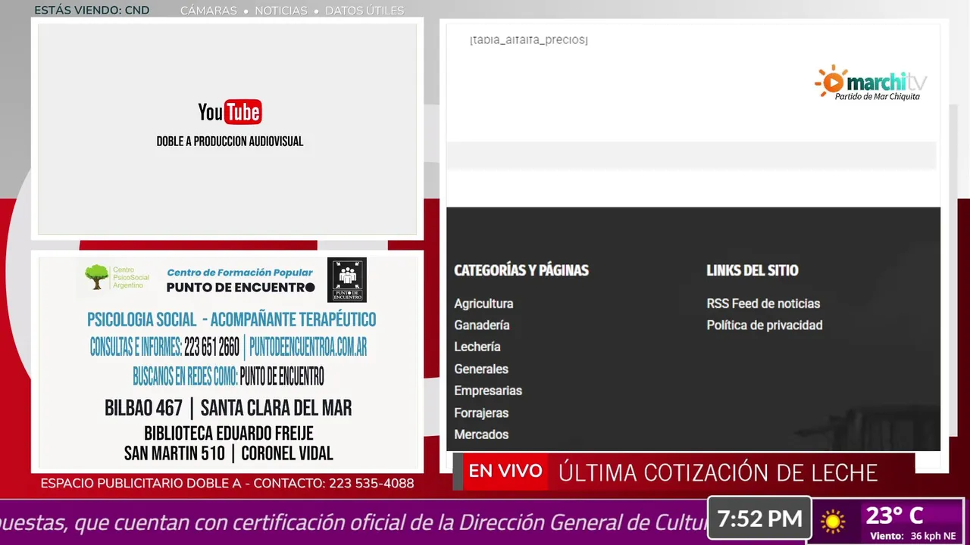Open the Mercados category link
970x545 pixels.
tap(481, 434)
